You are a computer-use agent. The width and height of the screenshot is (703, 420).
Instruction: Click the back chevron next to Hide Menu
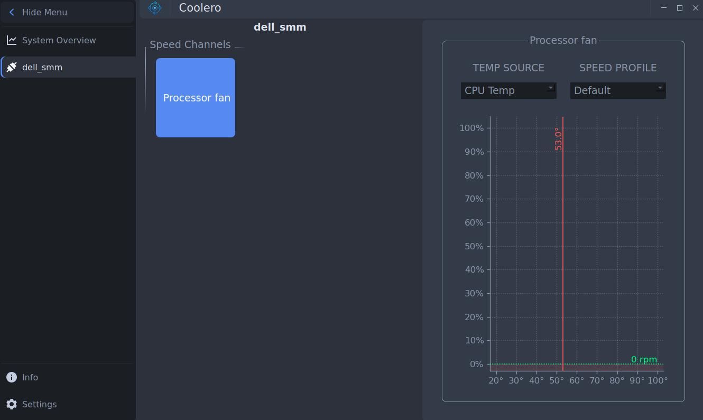(11, 12)
